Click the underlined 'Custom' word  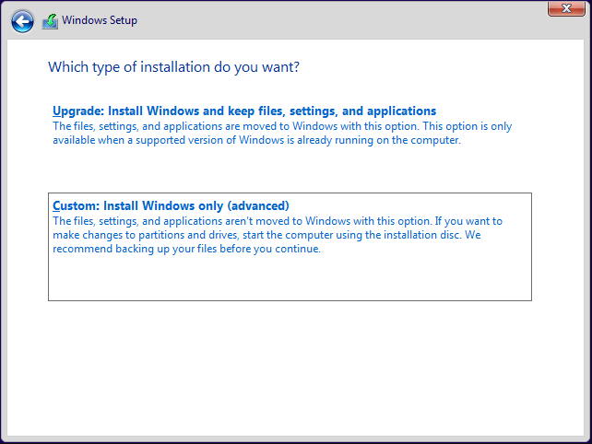click(x=74, y=205)
